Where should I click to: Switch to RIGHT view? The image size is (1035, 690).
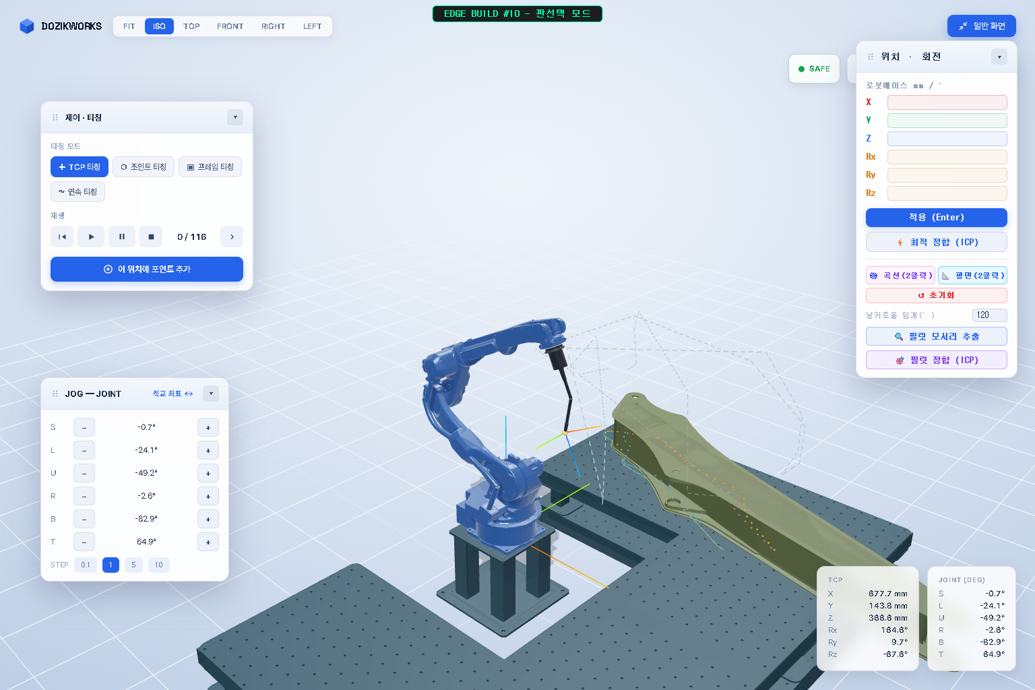274,26
